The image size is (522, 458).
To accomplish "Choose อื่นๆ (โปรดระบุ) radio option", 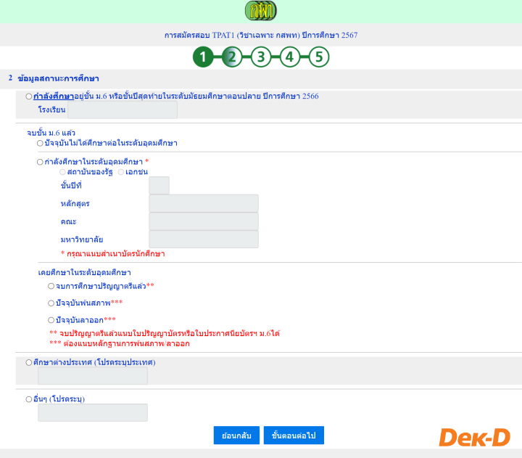I will pos(29,398).
